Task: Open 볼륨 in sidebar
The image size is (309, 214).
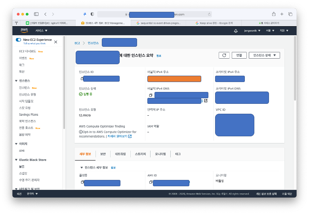Action: [22, 167]
